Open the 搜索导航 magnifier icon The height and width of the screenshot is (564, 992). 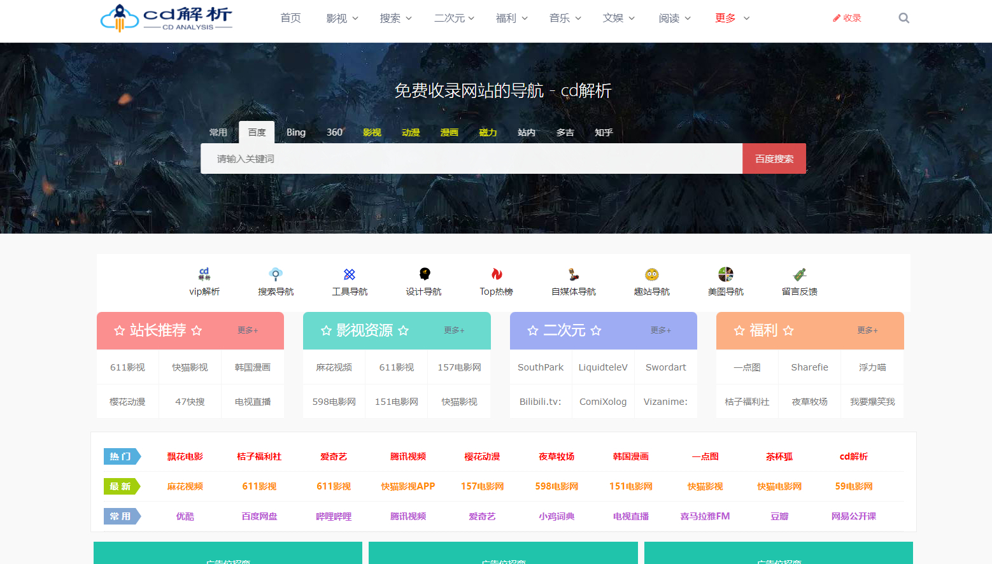tap(276, 274)
